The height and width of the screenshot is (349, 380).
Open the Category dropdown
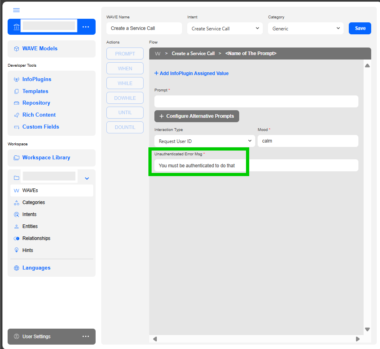[306, 28]
